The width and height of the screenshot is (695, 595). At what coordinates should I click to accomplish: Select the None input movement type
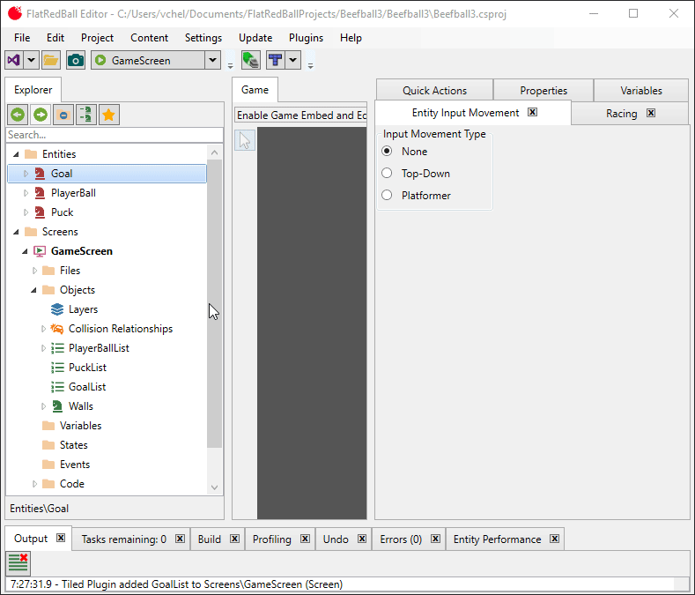387,152
